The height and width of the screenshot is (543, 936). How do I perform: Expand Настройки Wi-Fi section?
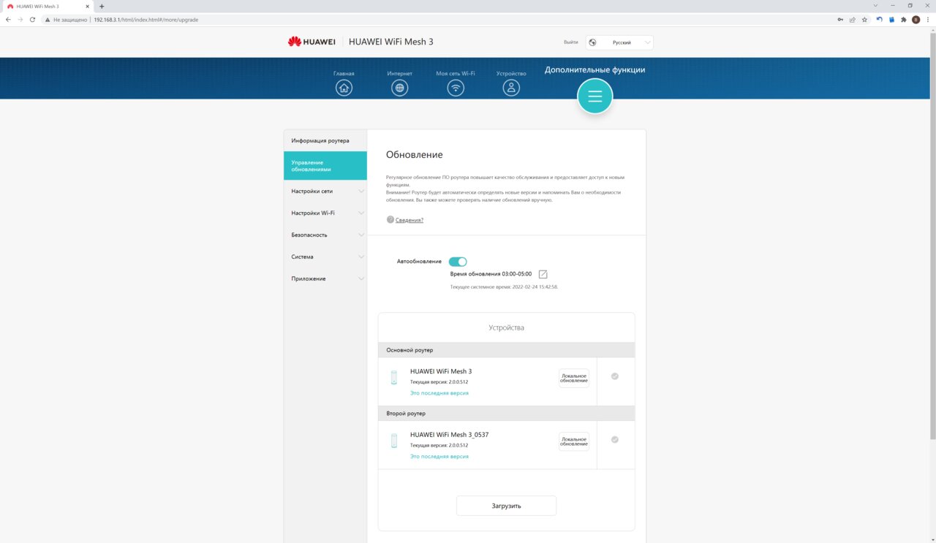(325, 213)
